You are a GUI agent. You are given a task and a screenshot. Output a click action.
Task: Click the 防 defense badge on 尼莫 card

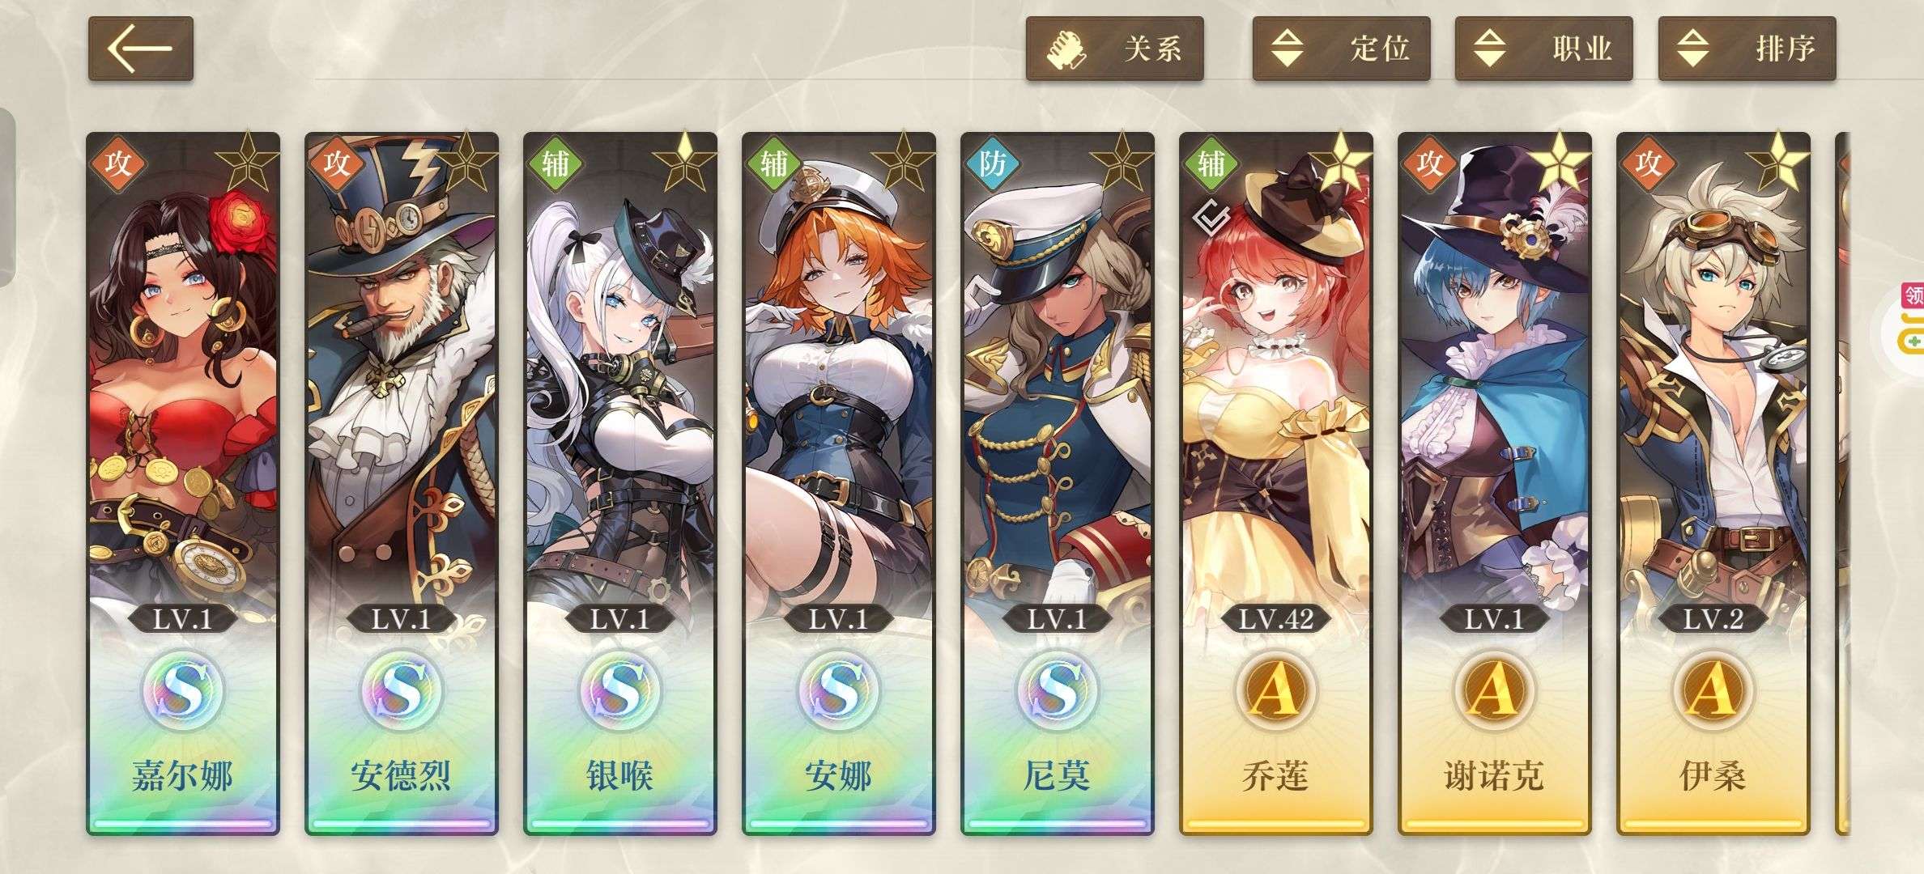coord(993,163)
